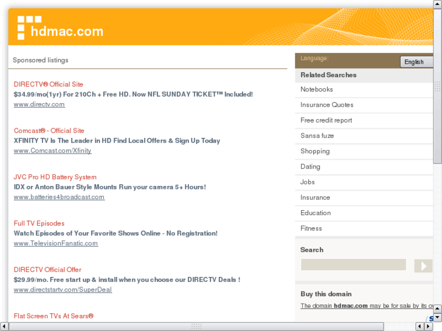This screenshot has width=442, height=331.
Task: Visit www.directstartv.com/SuperDeal link
Action: coord(63,290)
